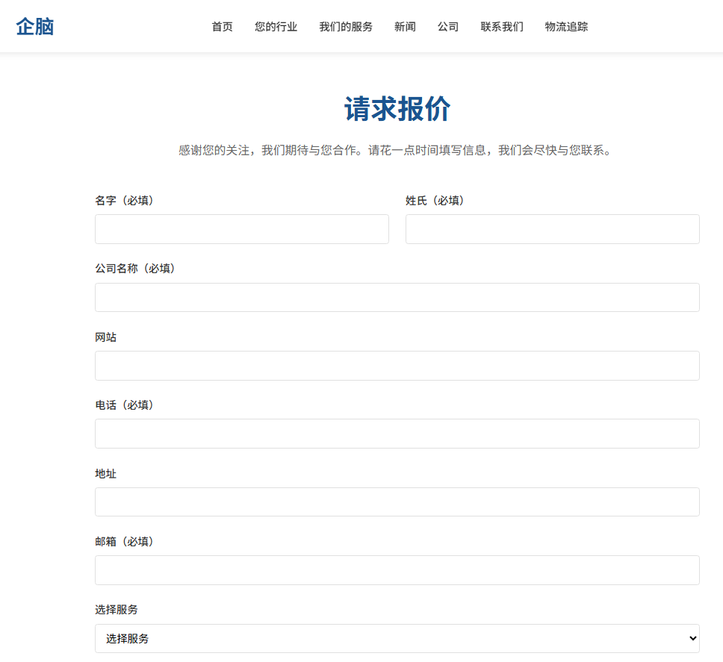The height and width of the screenshot is (662, 723).
Task: Click the 邮箱（必填）field label
Action: tap(125, 542)
